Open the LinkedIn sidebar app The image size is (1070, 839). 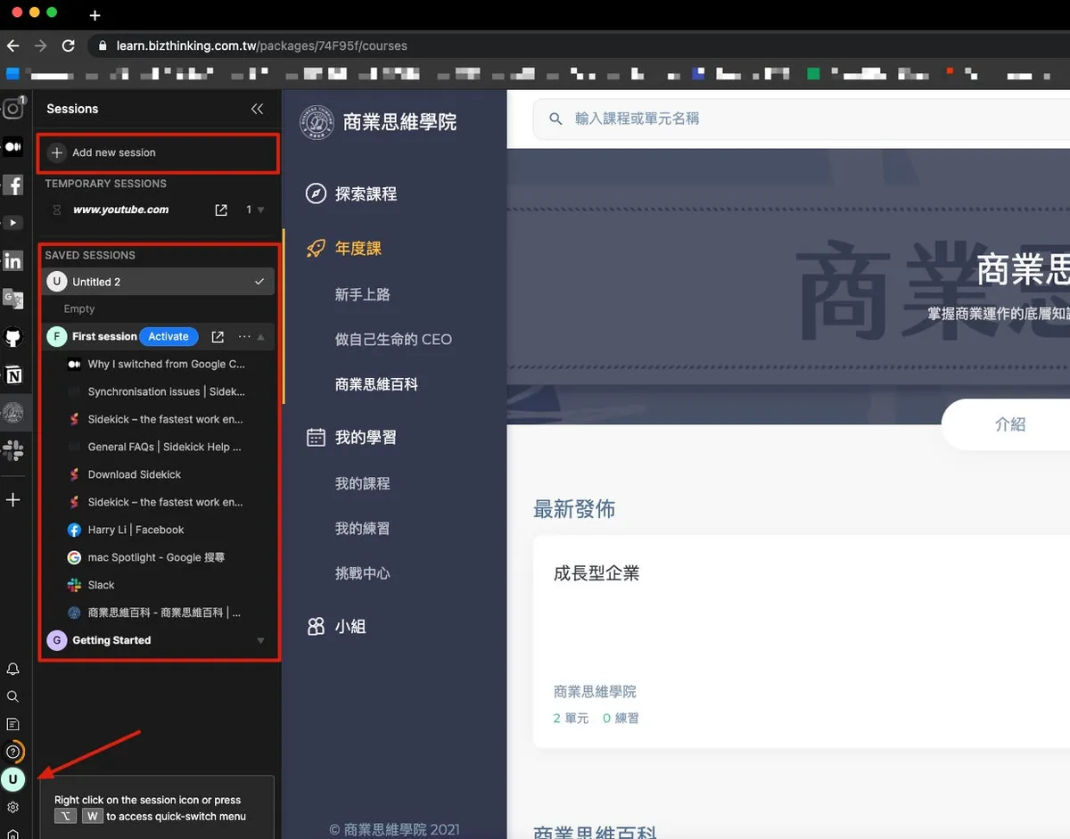(13, 261)
